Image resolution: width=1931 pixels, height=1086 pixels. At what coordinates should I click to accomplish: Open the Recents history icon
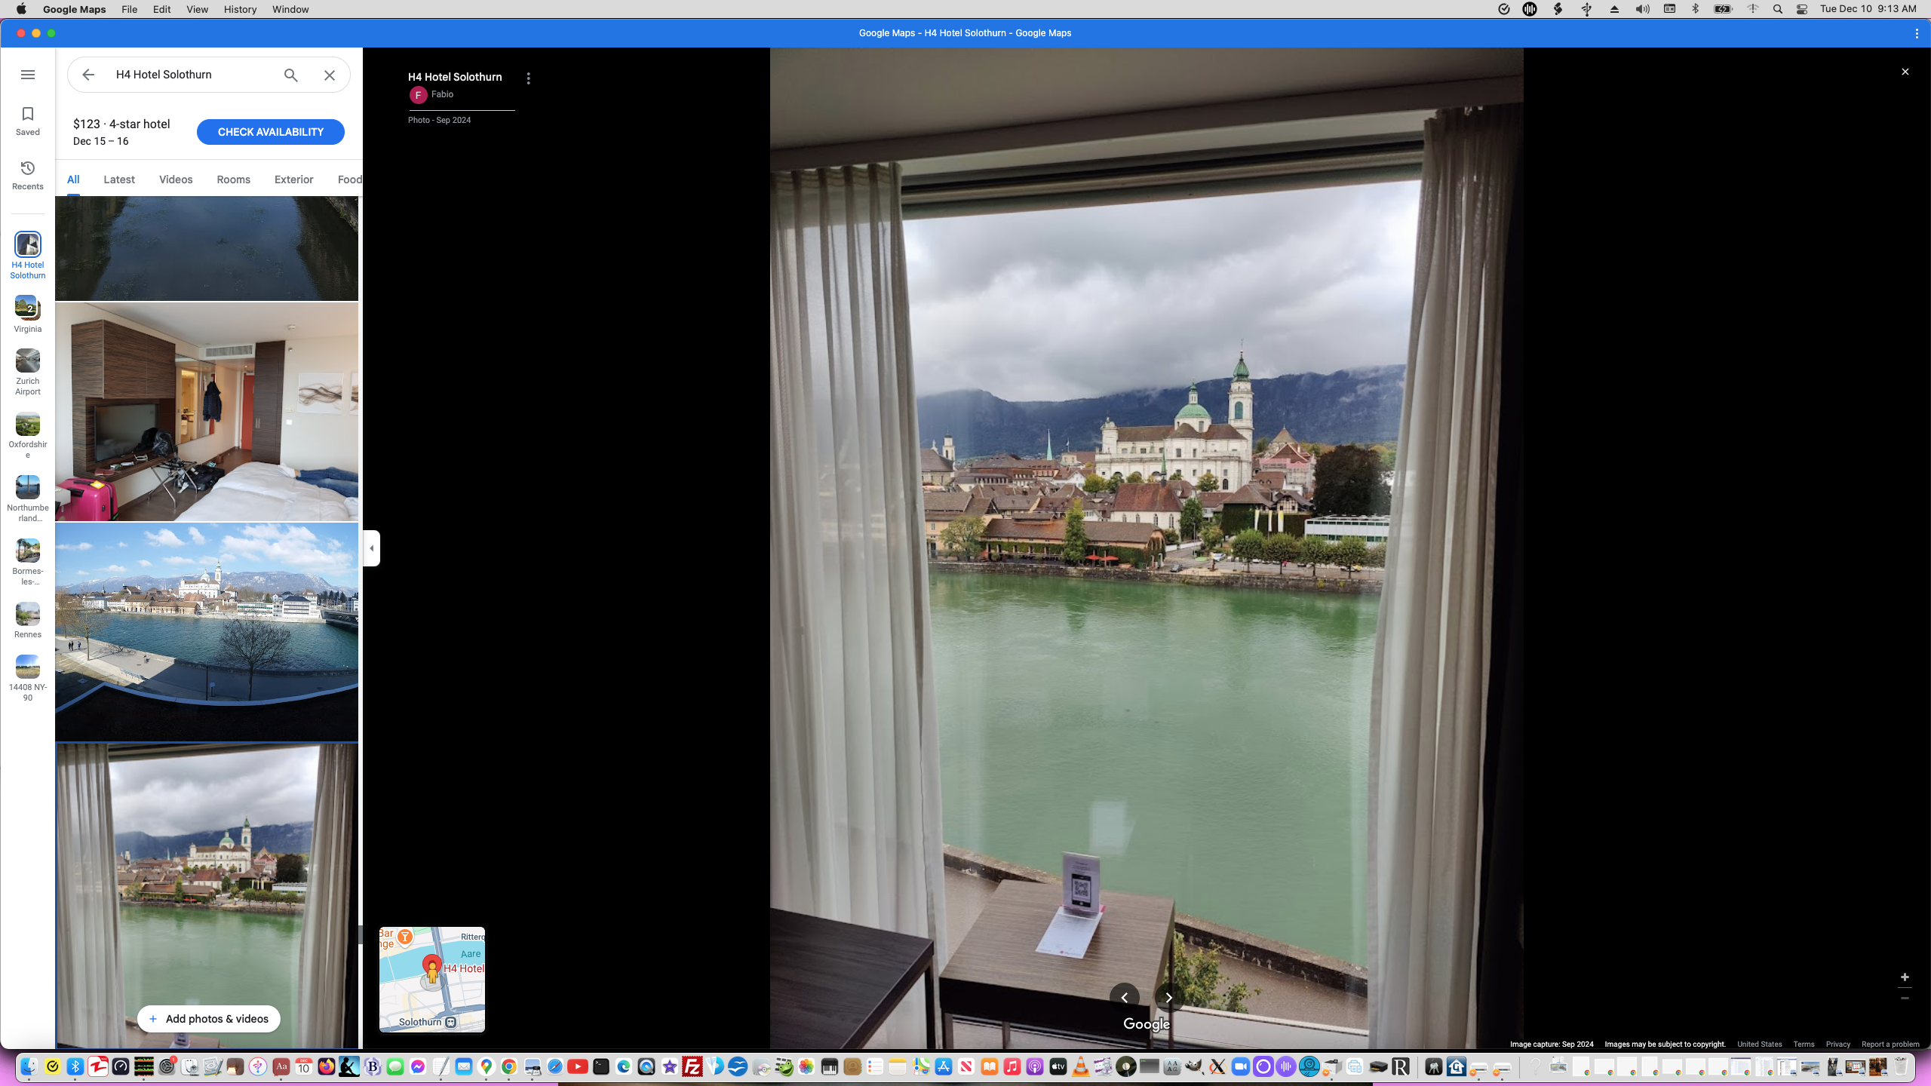(x=28, y=175)
